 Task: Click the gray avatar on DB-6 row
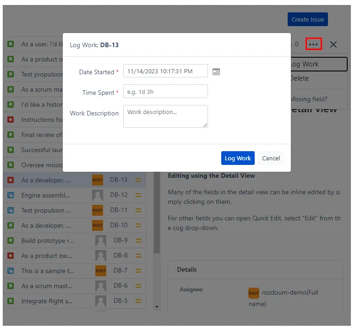click(101, 286)
